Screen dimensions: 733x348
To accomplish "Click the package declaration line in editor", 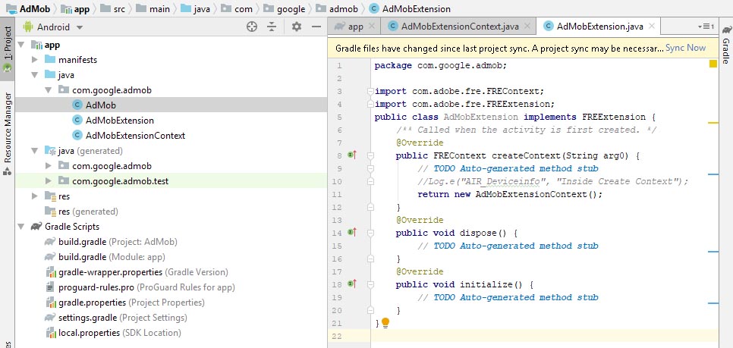I will 440,65.
